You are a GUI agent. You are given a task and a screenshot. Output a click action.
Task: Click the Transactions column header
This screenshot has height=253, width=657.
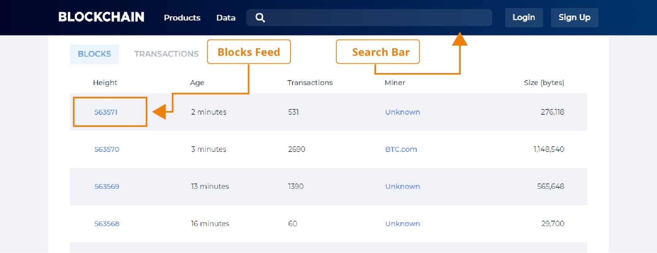pyautogui.click(x=310, y=82)
